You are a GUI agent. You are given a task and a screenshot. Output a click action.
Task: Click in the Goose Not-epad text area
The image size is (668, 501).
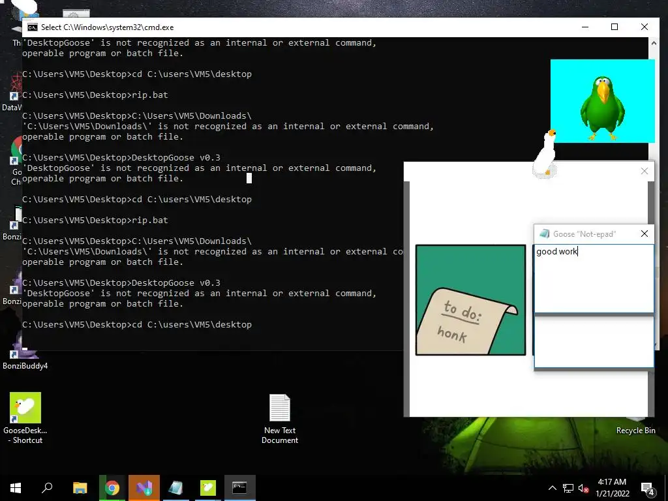tap(594, 278)
